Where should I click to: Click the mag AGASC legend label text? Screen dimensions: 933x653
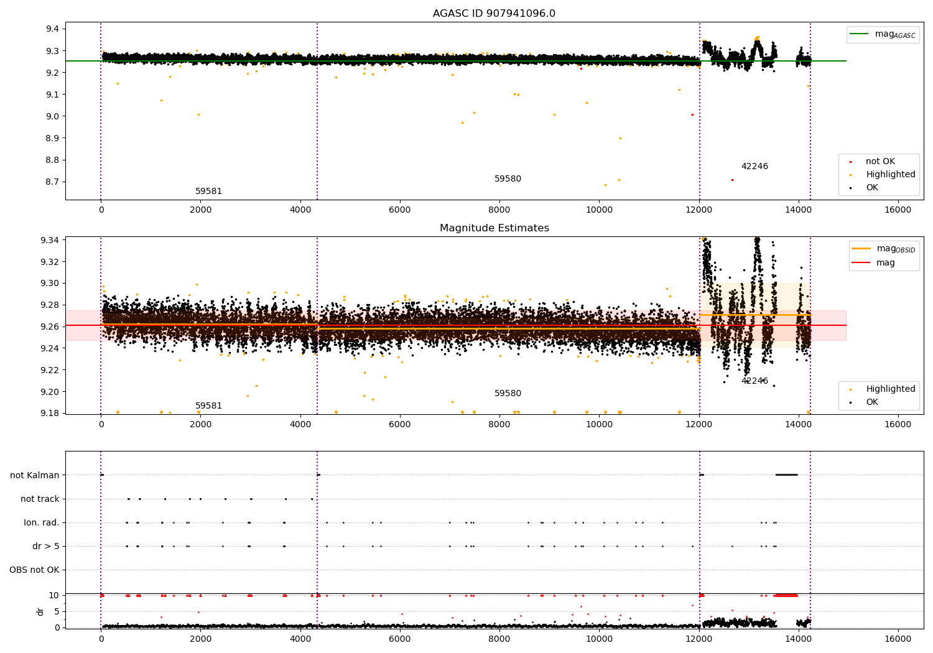click(895, 35)
